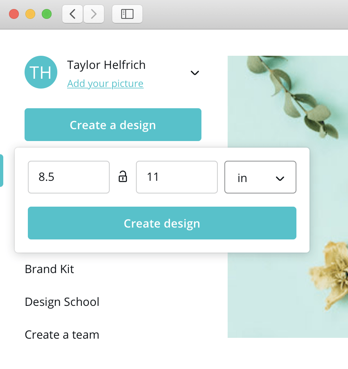Click the yellow minimize button
Viewport: 348px width, 369px height.
(30, 14)
